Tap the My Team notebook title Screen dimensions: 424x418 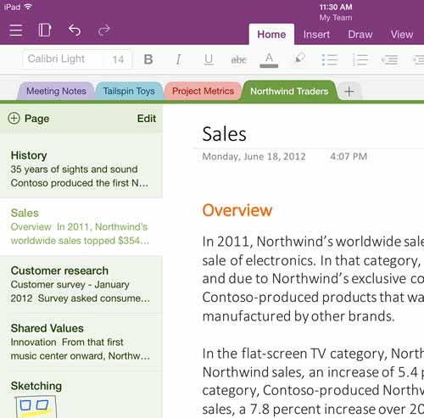336,18
